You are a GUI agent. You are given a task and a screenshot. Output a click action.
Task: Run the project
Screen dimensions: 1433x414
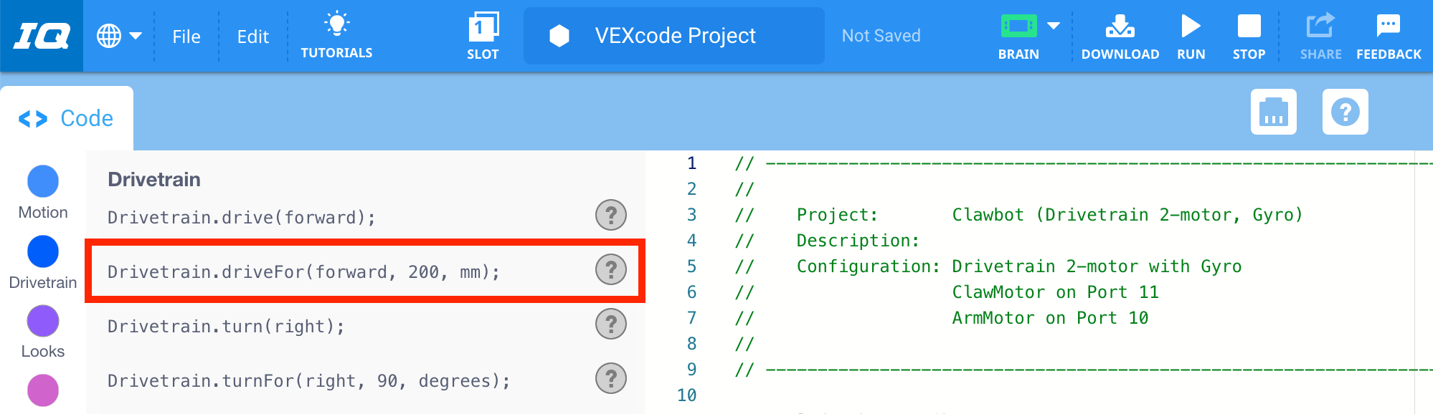(1191, 36)
